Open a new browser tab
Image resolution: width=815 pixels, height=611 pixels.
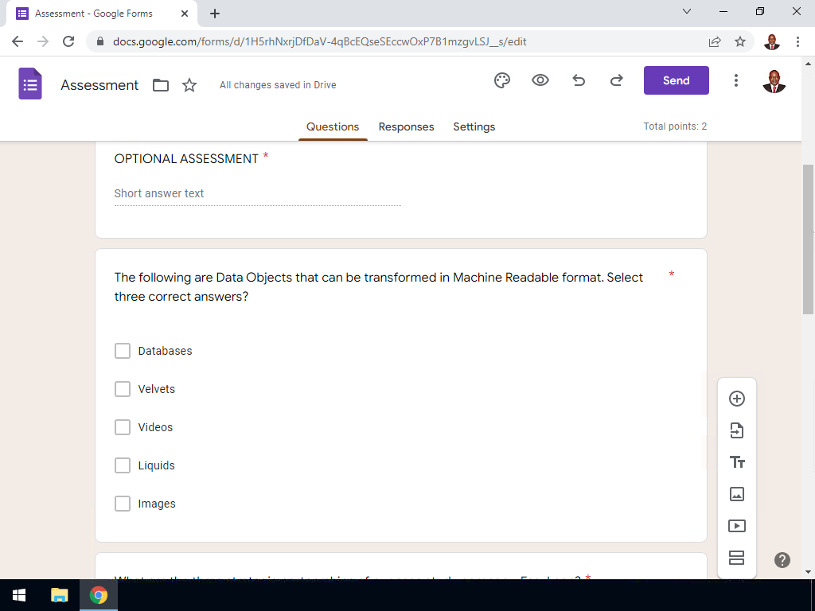[x=215, y=14]
